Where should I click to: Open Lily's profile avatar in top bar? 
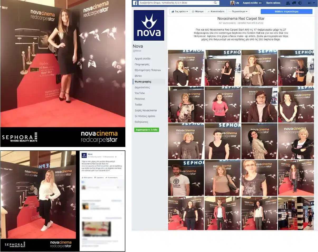point(232,3)
